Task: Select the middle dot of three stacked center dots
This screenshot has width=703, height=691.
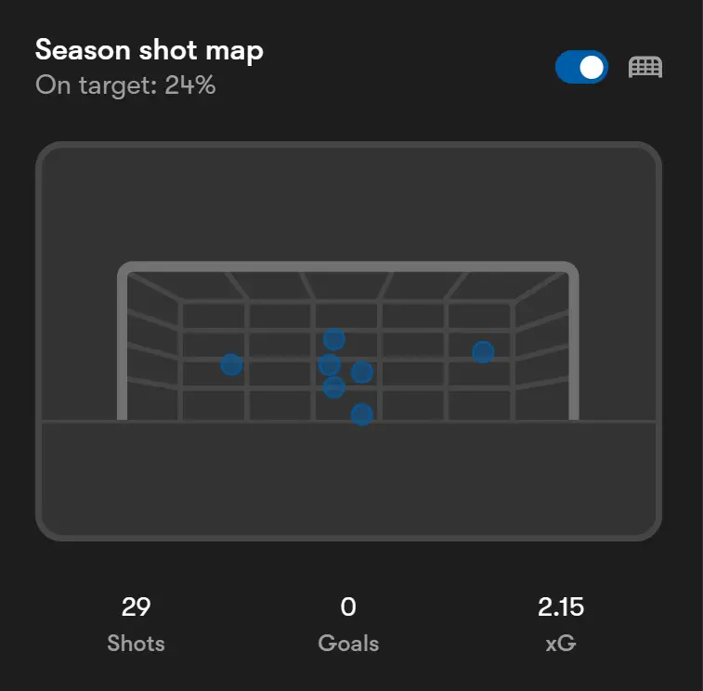Action: click(330, 365)
